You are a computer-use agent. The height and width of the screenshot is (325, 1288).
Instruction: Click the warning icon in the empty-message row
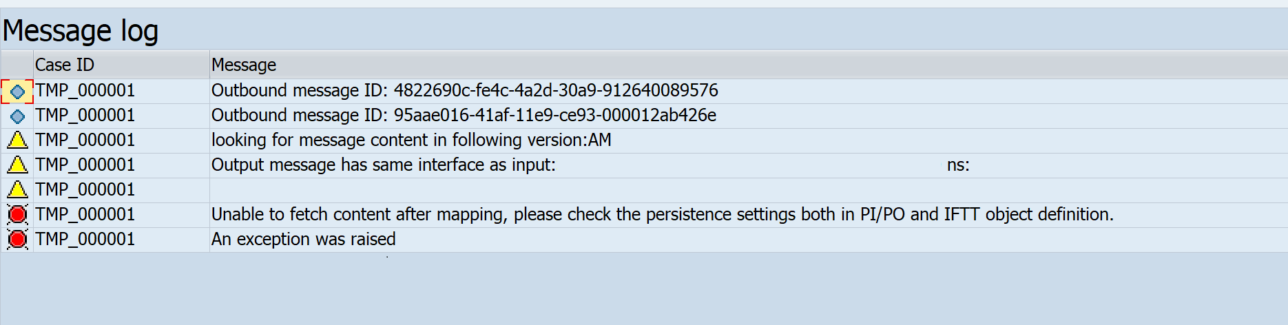click(17, 190)
